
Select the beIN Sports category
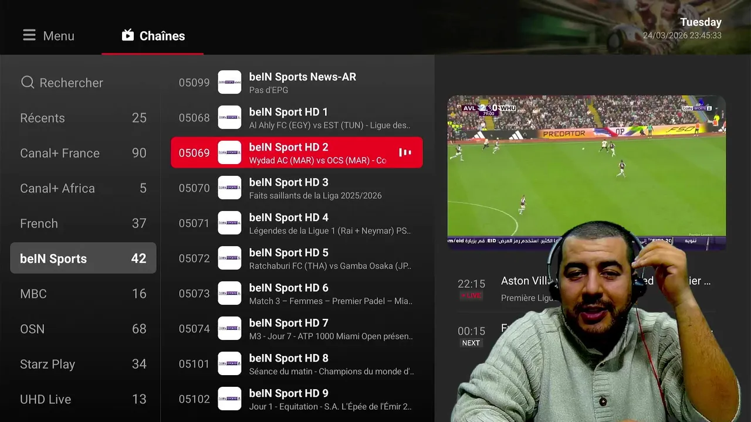(83, 258)
